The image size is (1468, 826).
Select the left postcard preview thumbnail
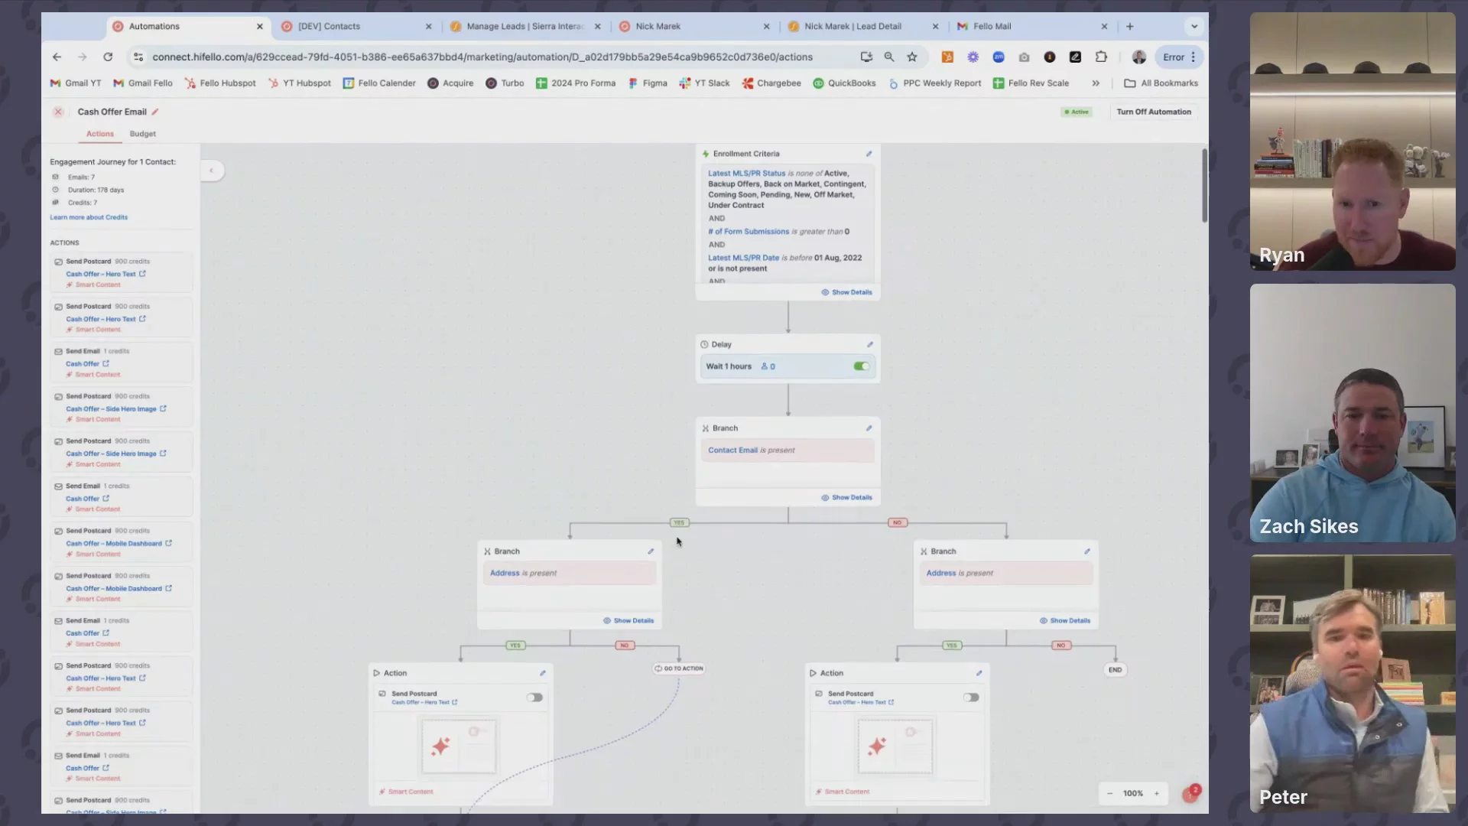[459, 746]
